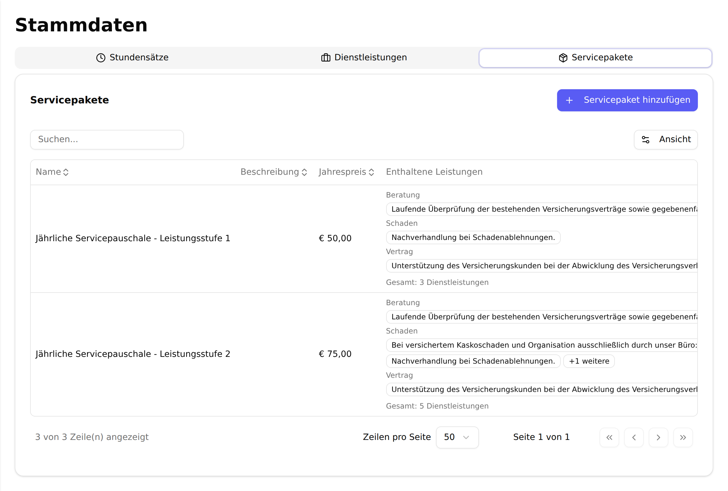Sort table by Jahrespreis column
The width and height of the screenshot is (728, 491).
coord(346,172)
